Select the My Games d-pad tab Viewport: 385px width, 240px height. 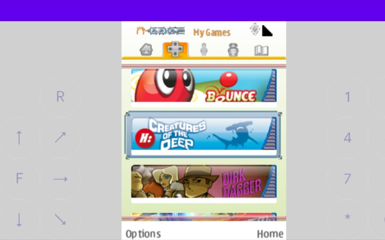(175, 49)
